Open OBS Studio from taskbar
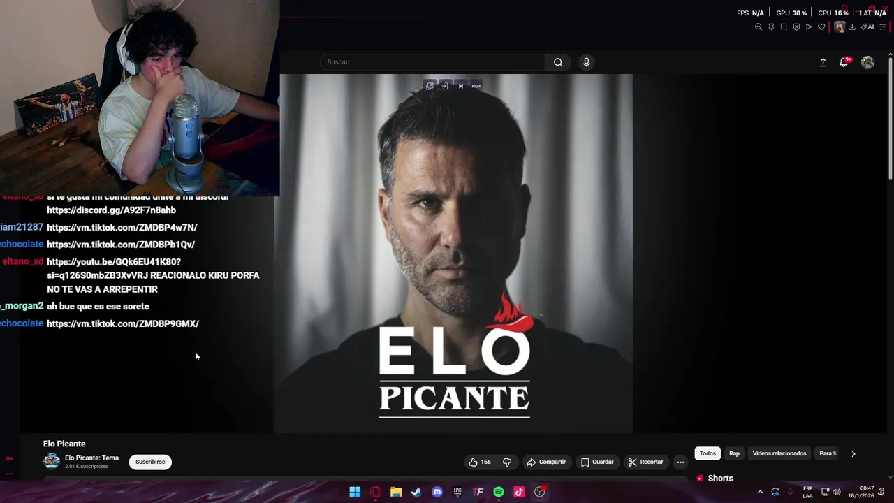 pos(540,492)
